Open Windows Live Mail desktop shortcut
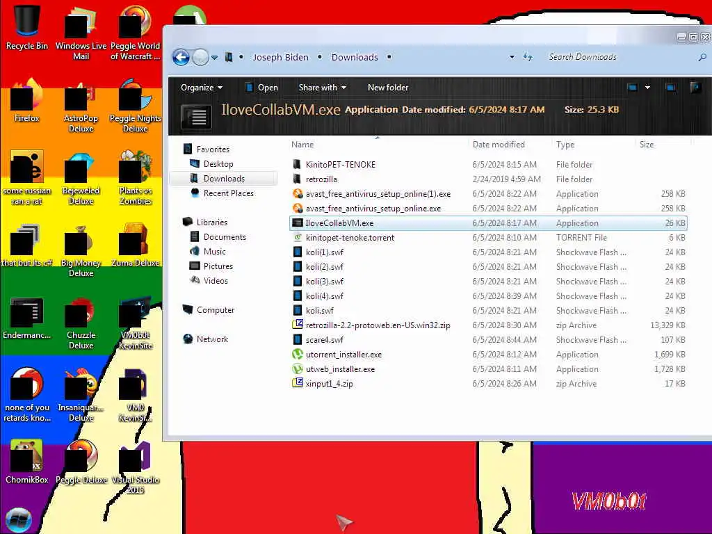This screenshot has height=534, width=712. (81, 33)
